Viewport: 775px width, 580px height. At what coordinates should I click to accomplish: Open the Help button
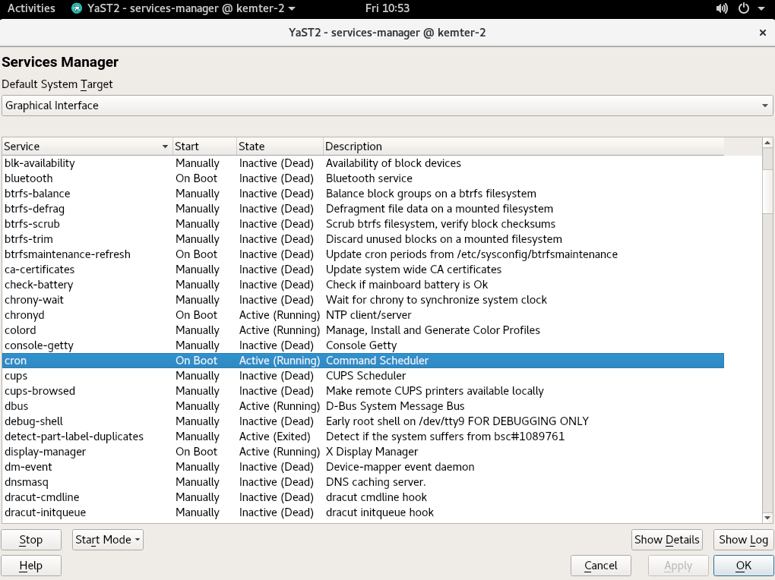[31, 566]
